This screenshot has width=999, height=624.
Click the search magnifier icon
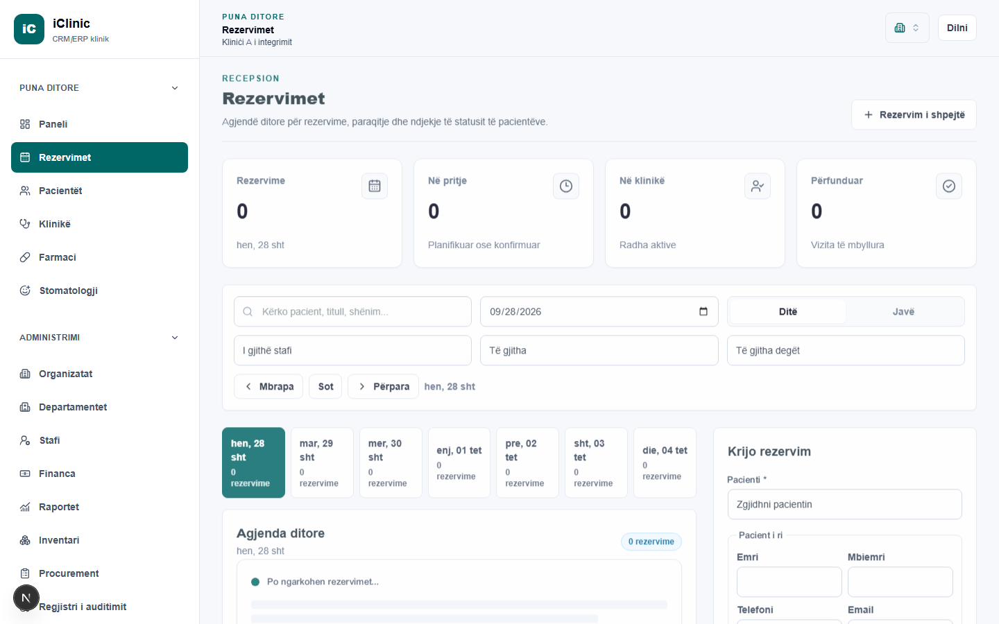[248, 312]
